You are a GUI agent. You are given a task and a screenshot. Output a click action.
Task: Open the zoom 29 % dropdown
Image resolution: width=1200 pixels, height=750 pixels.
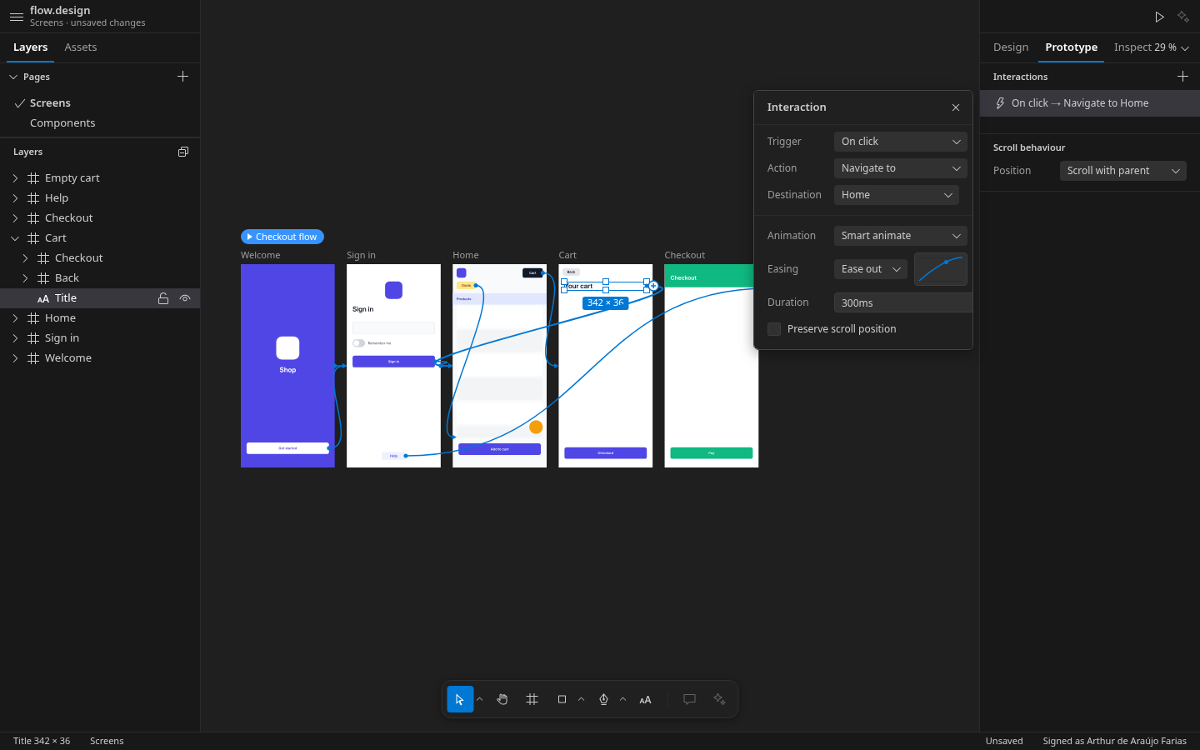coord(1172,47)
